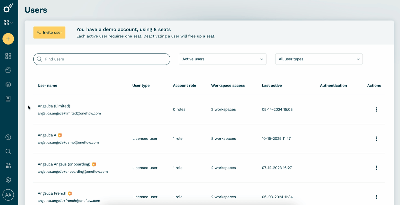The height and width of the screenshot is (205, 400).
Task: Open the settings gear icon in sidebar
Action: [8, 180]
